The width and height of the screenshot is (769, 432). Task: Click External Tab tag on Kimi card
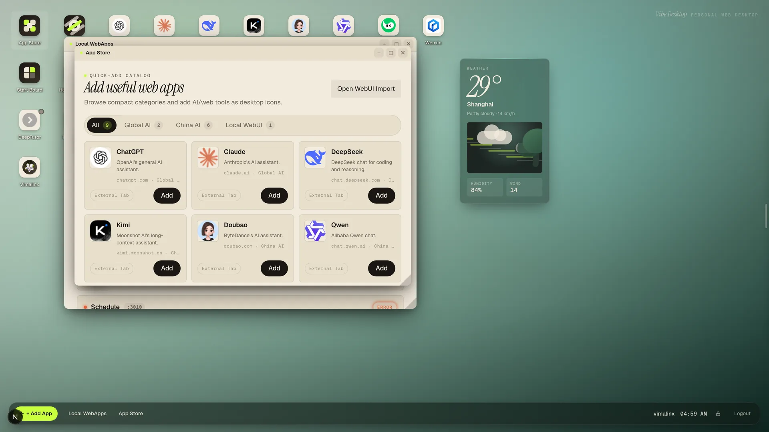pyautogui.click(x=112, y=269)
